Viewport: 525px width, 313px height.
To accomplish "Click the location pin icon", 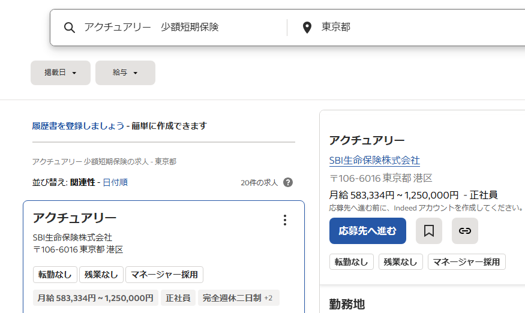I will (x=307, y=28).
